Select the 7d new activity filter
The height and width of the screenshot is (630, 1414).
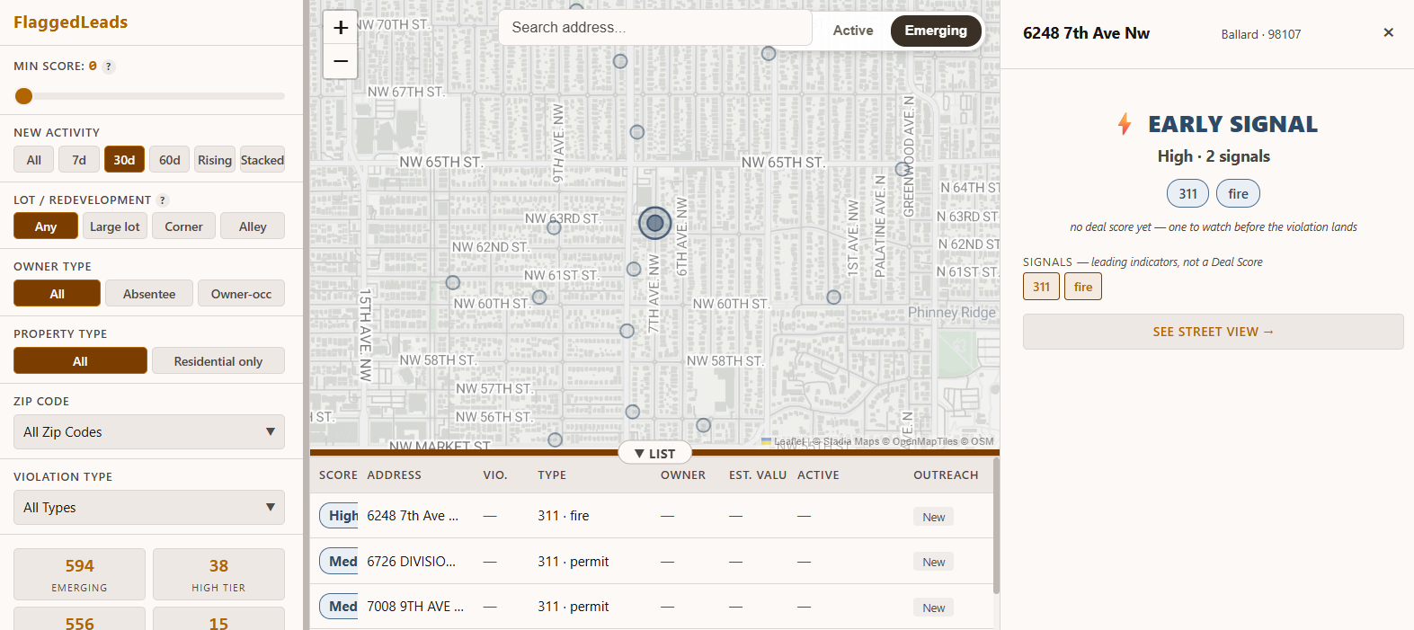pyautogui.click(x=79, y=160)
